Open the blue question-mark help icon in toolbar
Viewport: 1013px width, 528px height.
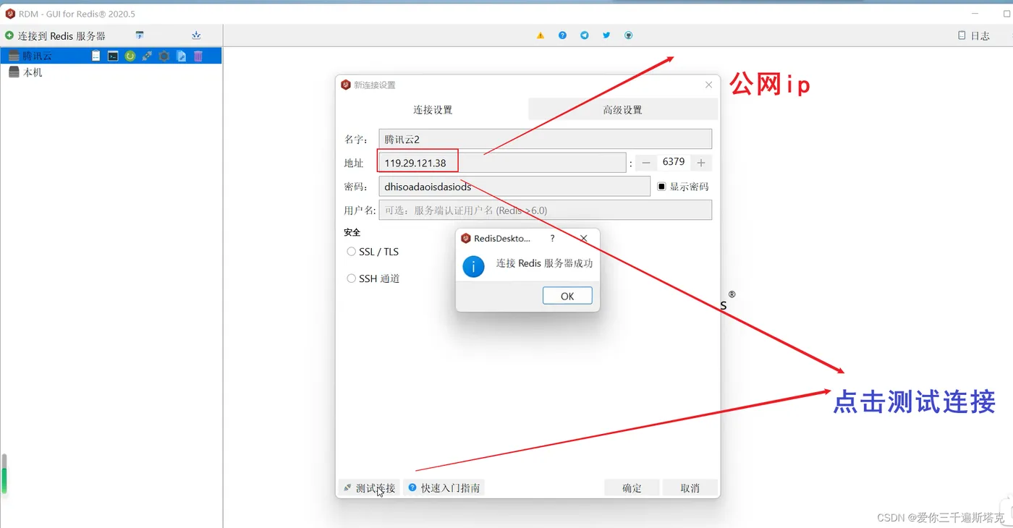[562, 35]
